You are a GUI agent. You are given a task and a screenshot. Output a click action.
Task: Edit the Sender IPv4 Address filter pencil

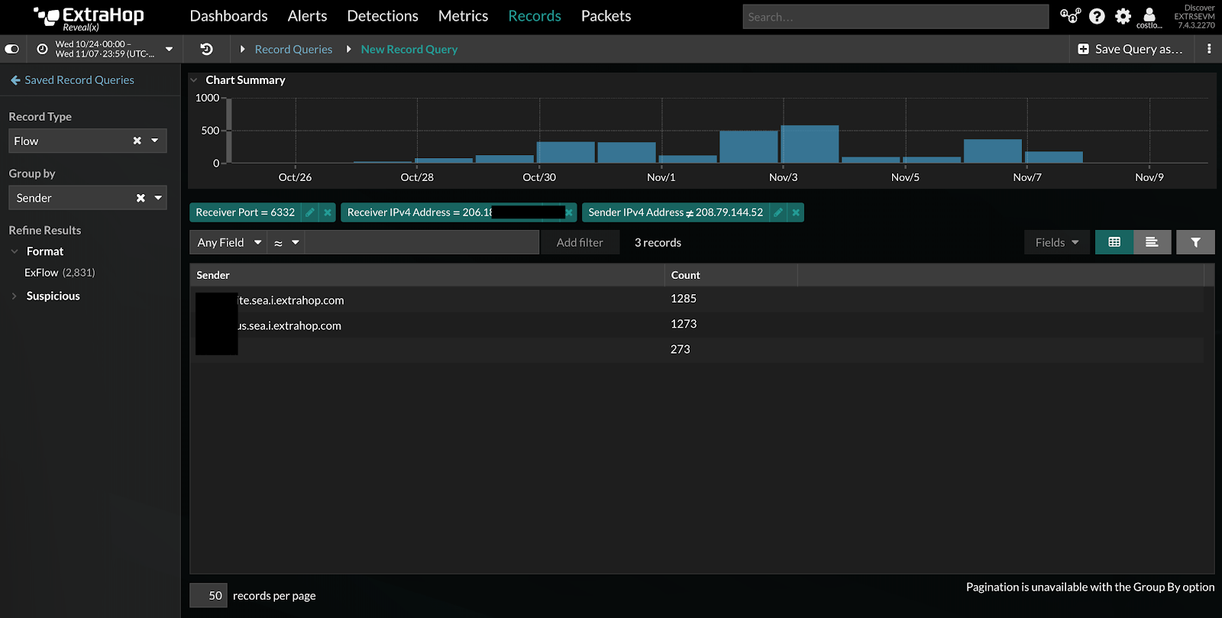778,212
